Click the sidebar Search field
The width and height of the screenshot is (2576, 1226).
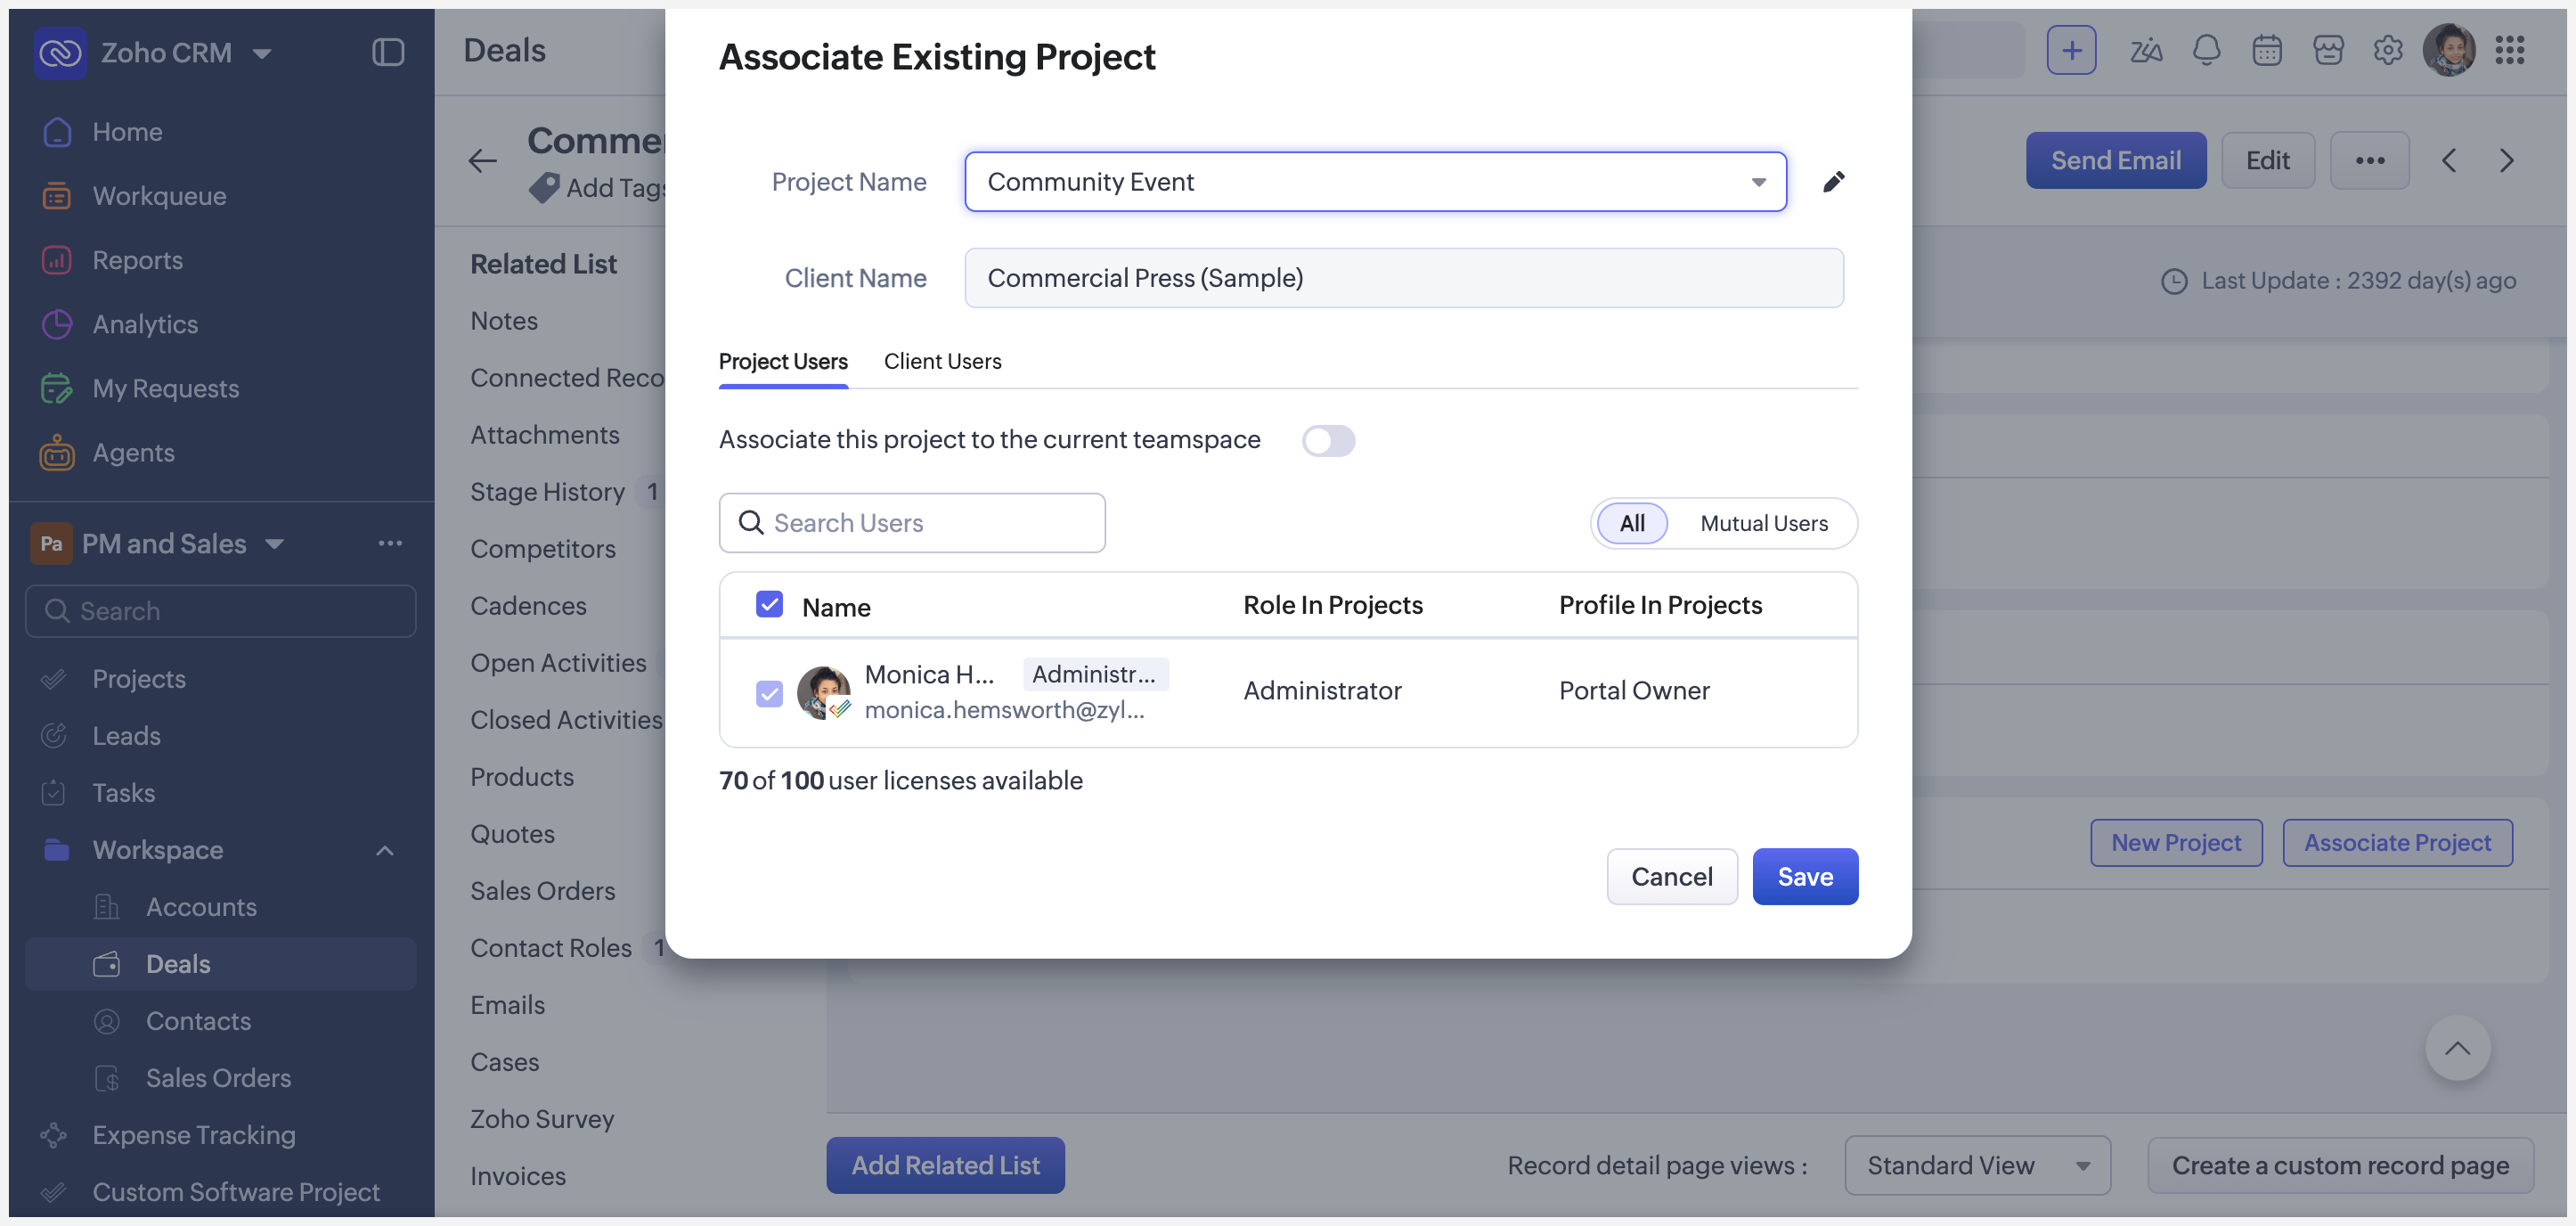(x=220, y=610)
